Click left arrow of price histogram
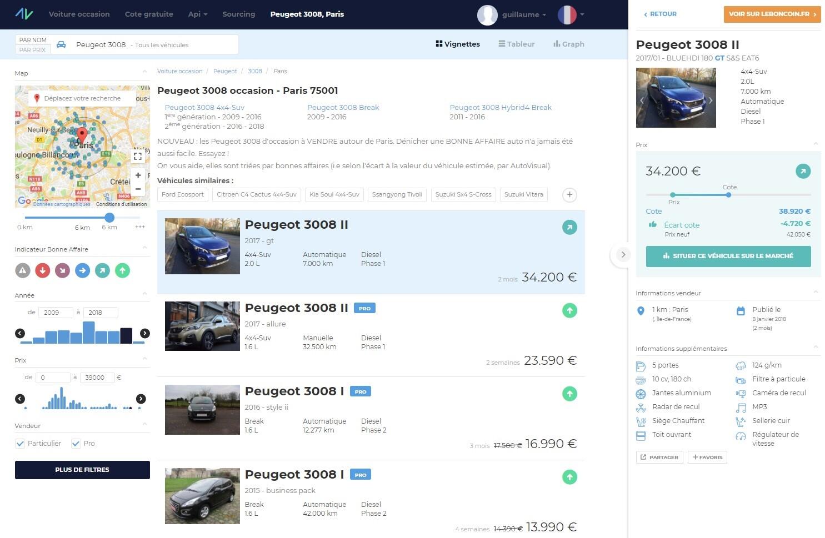825x538 pixels. [x=20, y=399]
